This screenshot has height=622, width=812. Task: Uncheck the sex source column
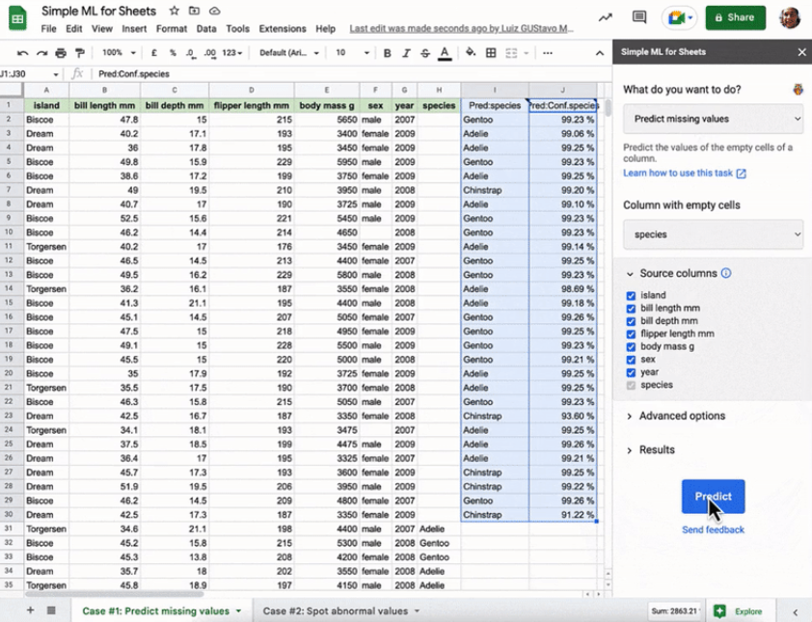(x=631, y=360)
